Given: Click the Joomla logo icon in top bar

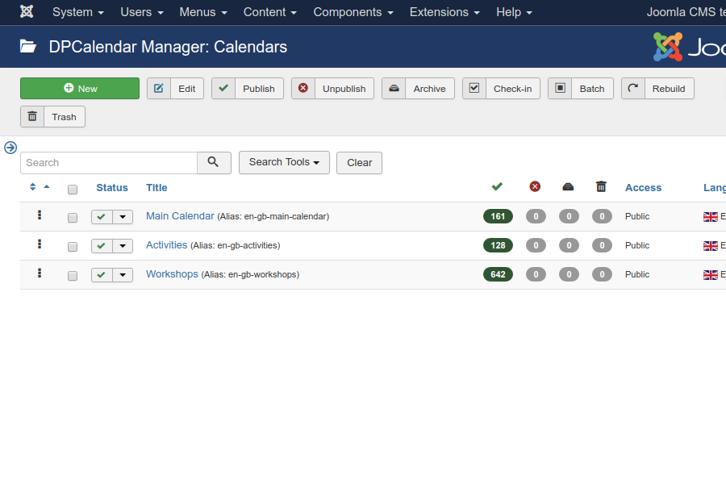Looking at the screenshot, I should 27,12.
